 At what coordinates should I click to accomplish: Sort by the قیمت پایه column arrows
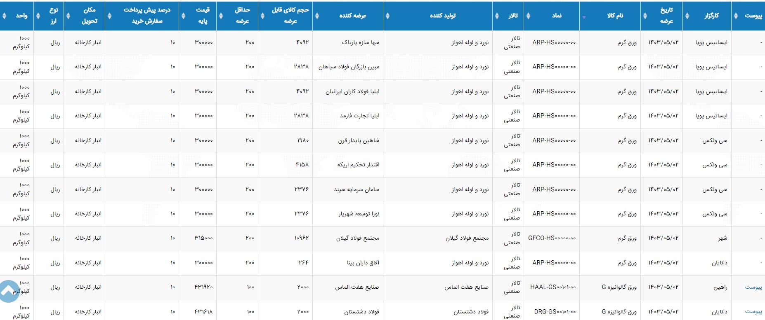point(183,16)
